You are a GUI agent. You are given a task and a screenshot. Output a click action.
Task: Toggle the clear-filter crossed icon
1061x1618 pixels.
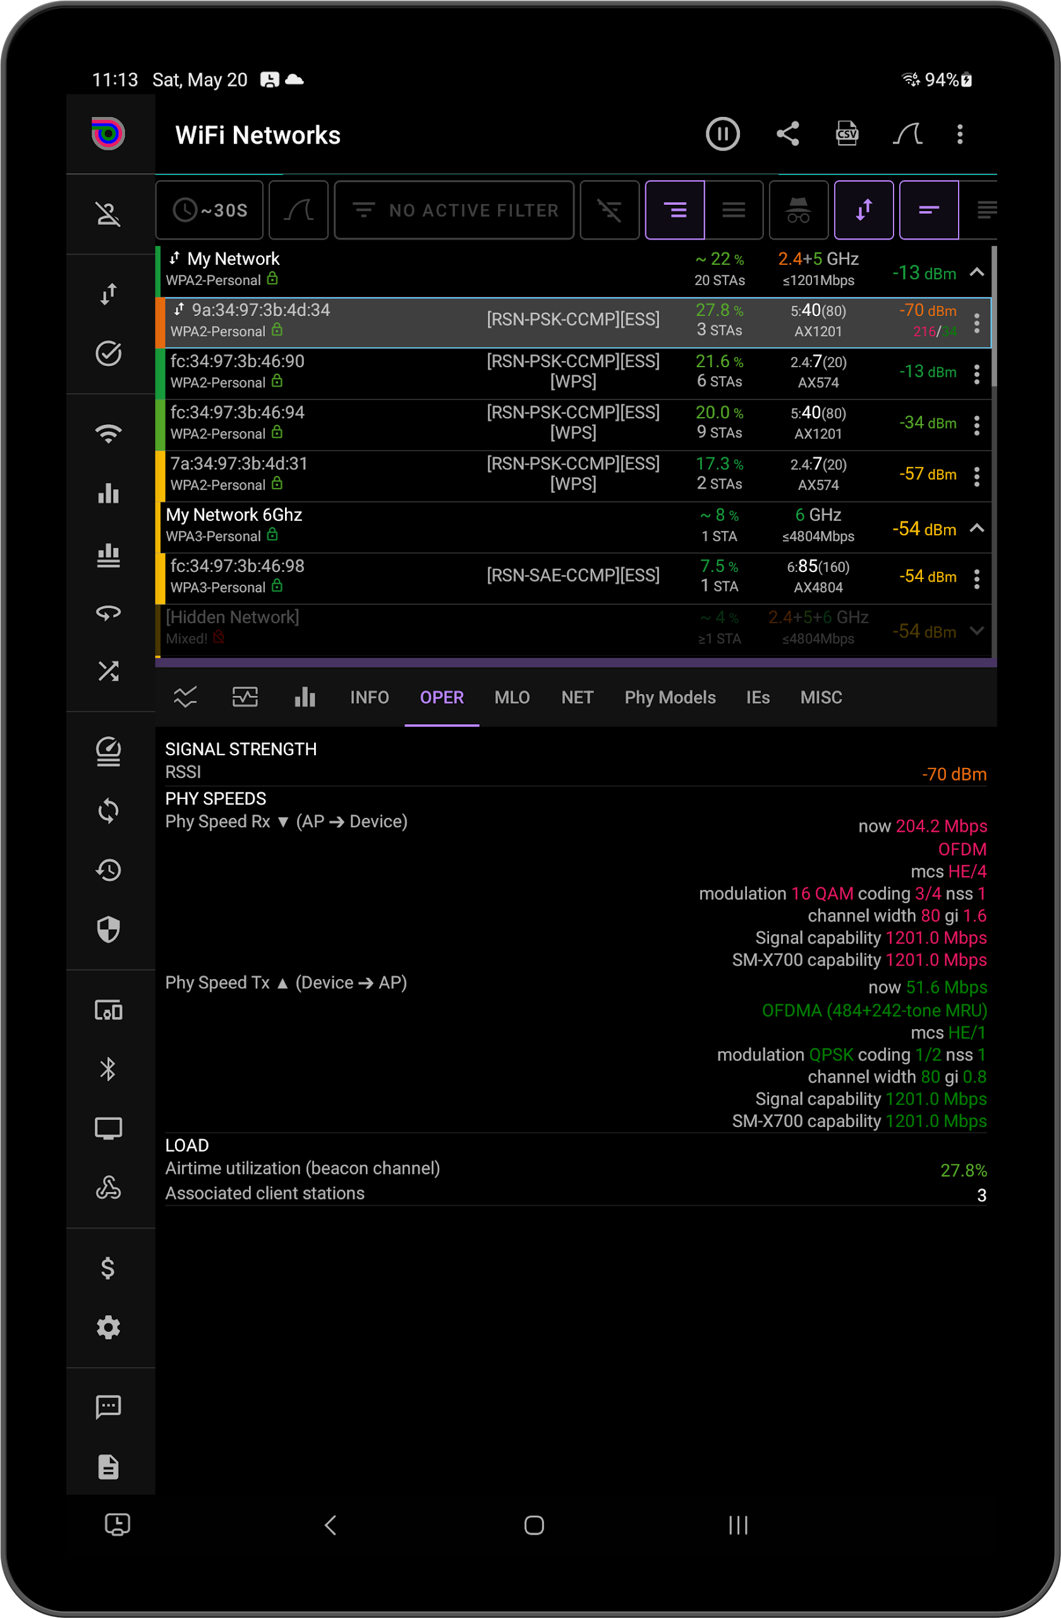click(610, 210)
